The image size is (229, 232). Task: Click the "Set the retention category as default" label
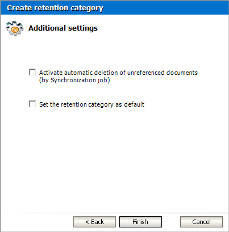point(91,104)
